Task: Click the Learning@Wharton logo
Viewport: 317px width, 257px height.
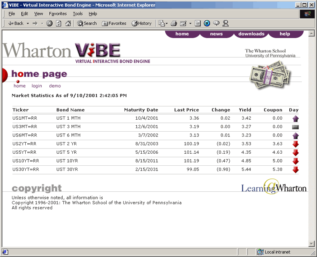Action: (274, 187)
